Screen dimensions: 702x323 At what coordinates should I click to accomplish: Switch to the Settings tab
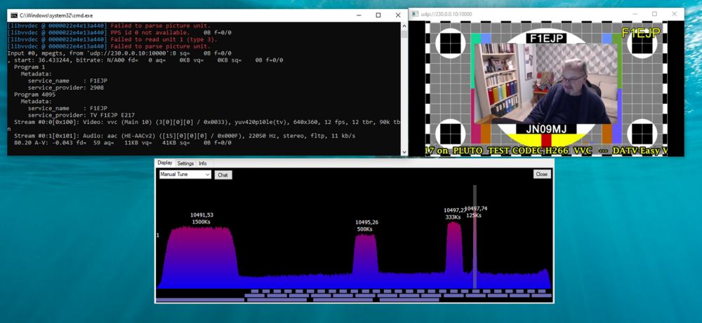185,163
